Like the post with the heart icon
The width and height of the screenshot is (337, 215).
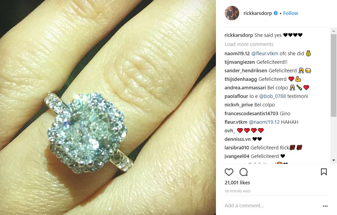[229, 172]
